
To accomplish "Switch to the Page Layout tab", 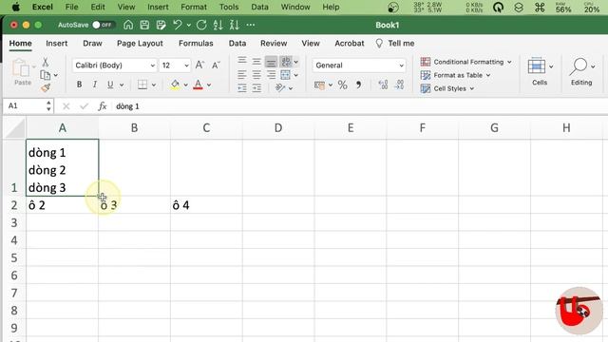I will pos(140,44).
